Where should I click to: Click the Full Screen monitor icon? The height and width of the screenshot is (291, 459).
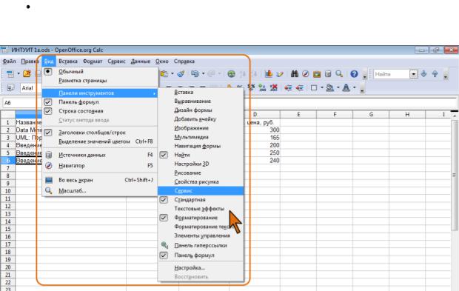pos(49,180)
